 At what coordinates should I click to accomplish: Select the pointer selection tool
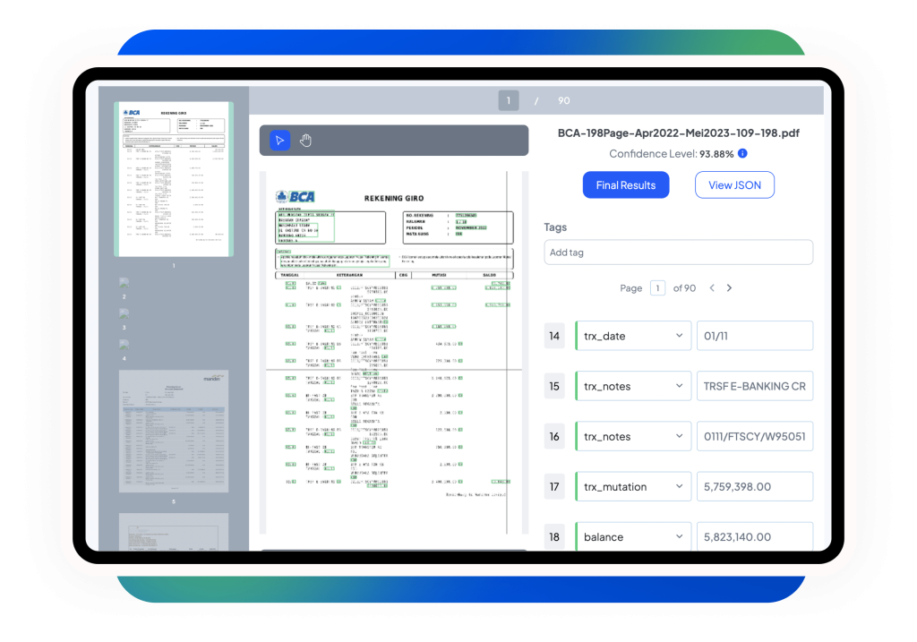point(279,141)
